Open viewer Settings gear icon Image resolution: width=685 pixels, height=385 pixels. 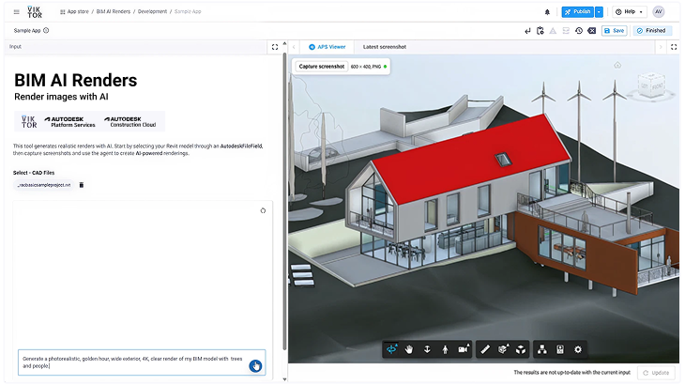tap(578, 349)
